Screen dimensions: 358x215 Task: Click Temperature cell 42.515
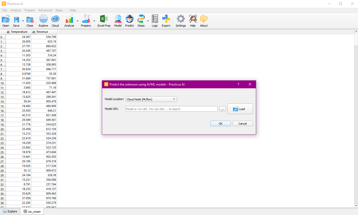tap(18, 115)
